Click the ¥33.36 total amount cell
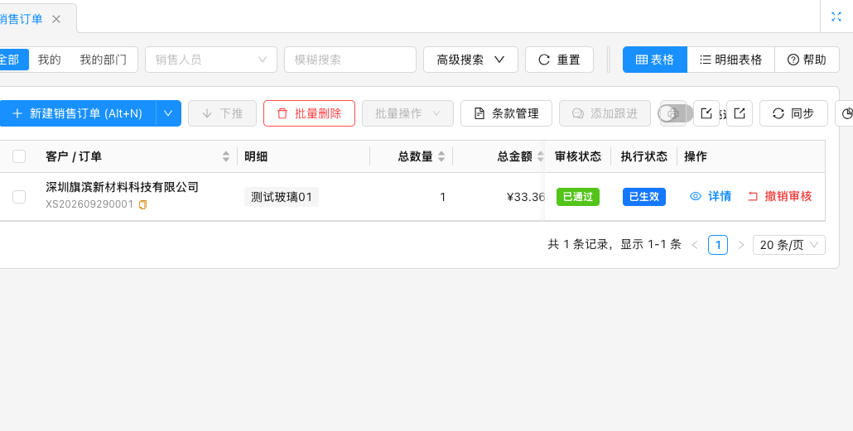 pyautogui.click(x=526, y=197)
